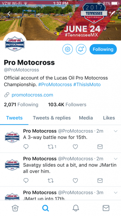The image size is (121, 216).
Task: Open profile settings gear icon
Action: pyautogui.click(x=68, y=49)
